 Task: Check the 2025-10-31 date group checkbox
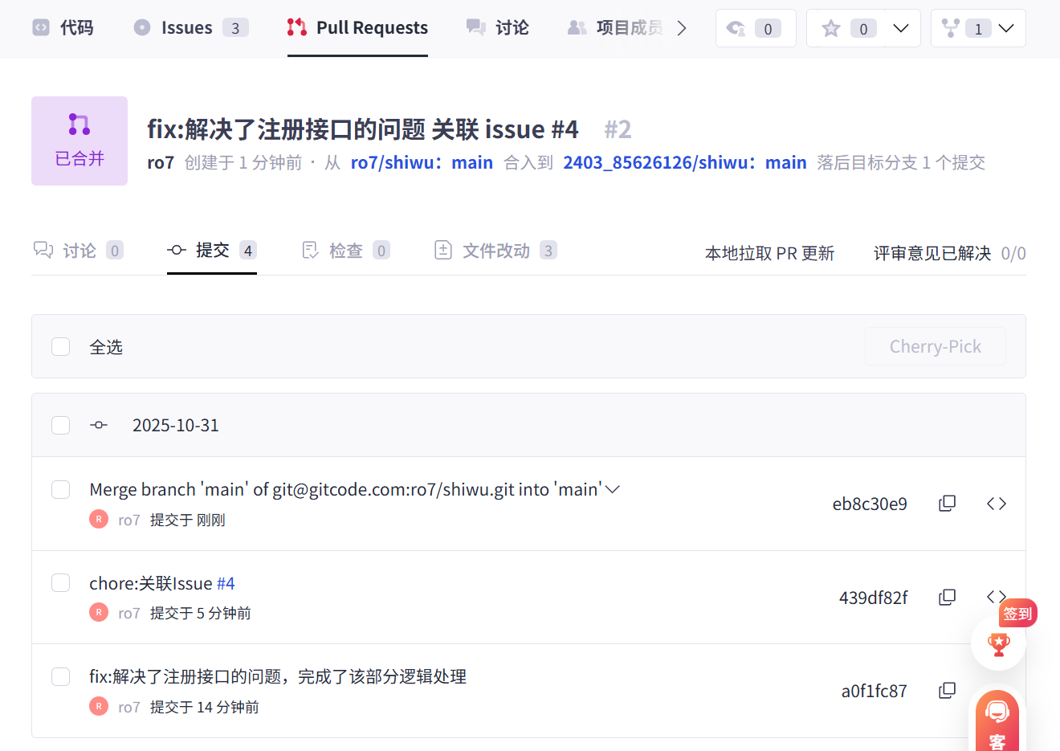[x=61, y=425]
